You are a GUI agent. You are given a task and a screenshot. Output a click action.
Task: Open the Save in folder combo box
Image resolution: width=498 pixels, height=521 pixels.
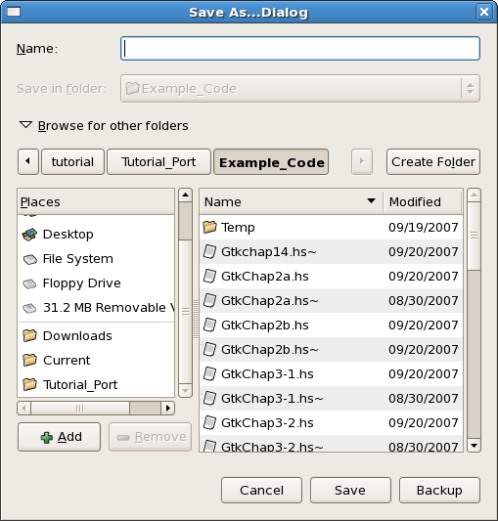point(300,88)
